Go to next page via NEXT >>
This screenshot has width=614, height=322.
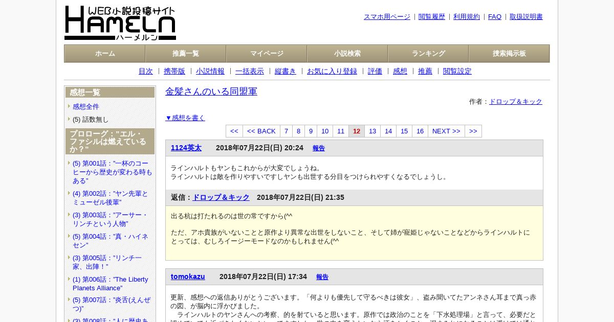coord(446,131)
